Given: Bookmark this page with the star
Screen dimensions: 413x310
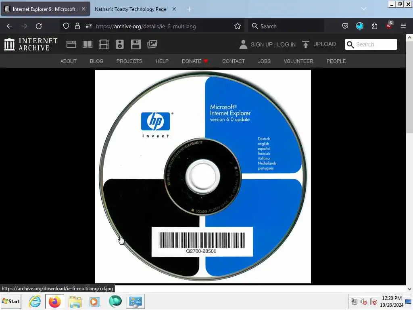Looking at the screenshot, I should 238,26.
